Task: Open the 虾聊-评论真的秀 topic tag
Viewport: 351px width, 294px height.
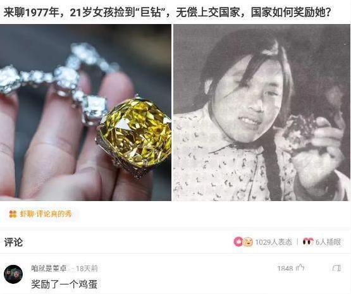Action: click(x=40, y=214)
